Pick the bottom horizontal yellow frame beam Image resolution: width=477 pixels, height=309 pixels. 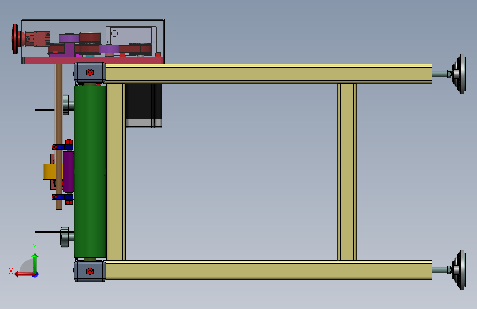click(269, 270)
